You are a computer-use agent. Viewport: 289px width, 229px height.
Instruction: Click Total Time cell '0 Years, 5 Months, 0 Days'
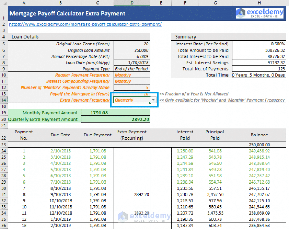(259, 75)
